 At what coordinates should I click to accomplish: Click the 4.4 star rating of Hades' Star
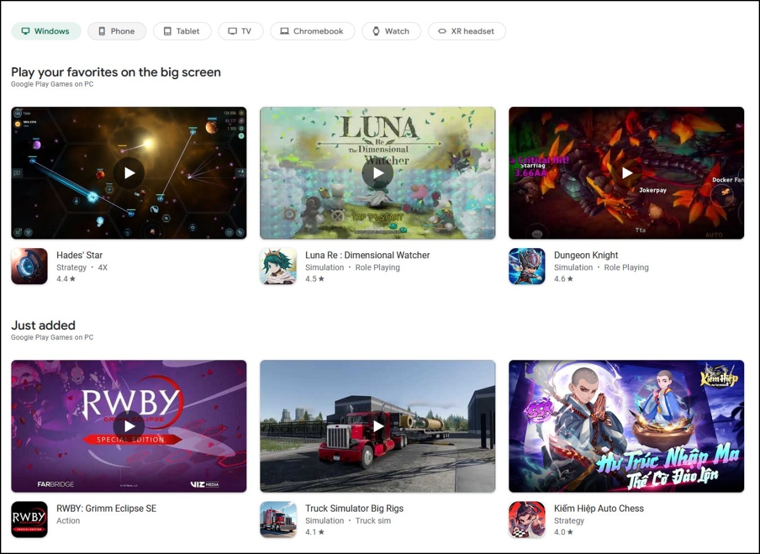tap(66, 279)
